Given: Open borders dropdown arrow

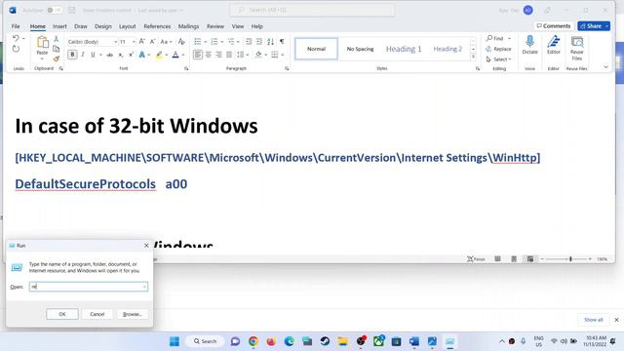Looking at the screenshot, I should point(283,55).
